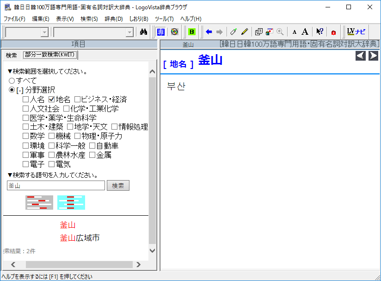381x281 pixels.
Task: Open the ヘルプ(H) menu
Action: click(191, 19)
